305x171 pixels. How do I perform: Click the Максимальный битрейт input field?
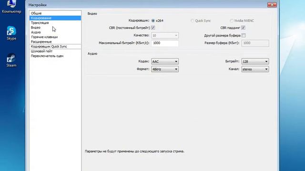click(165, 43)
